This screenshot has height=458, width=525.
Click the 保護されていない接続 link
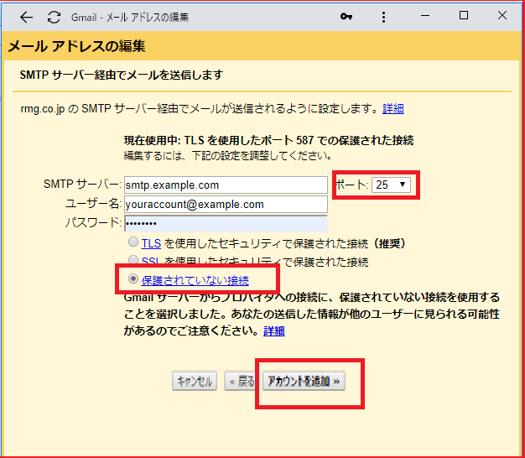195,279
